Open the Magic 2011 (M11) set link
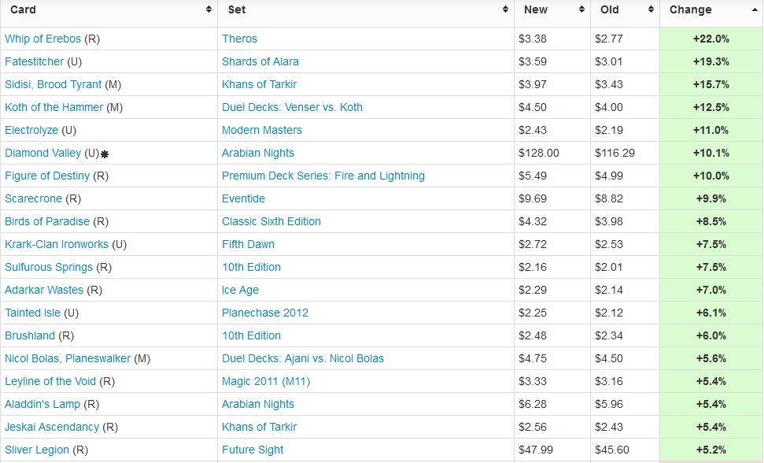The width and height of the screenshot is (764, 463). click(x=266, y=381)
